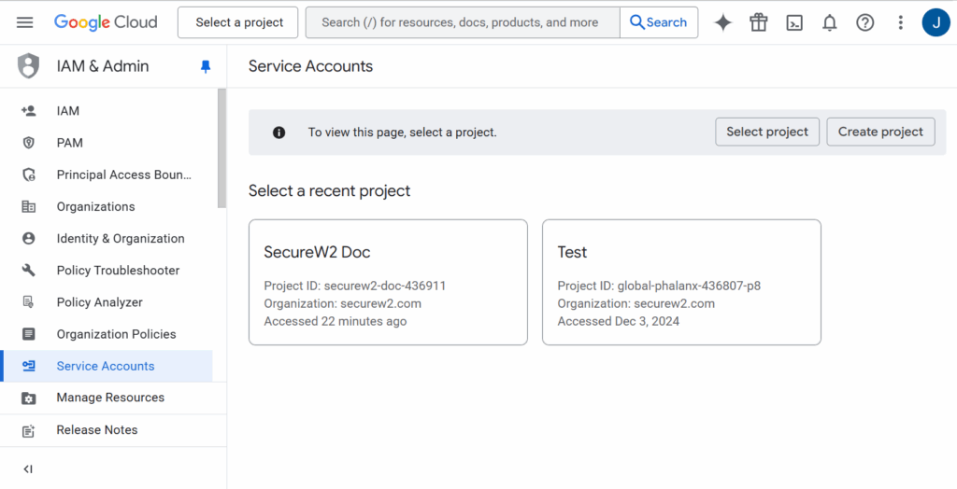Focus the resources search input field
This screenshot has width=957, height=489.
463,22
